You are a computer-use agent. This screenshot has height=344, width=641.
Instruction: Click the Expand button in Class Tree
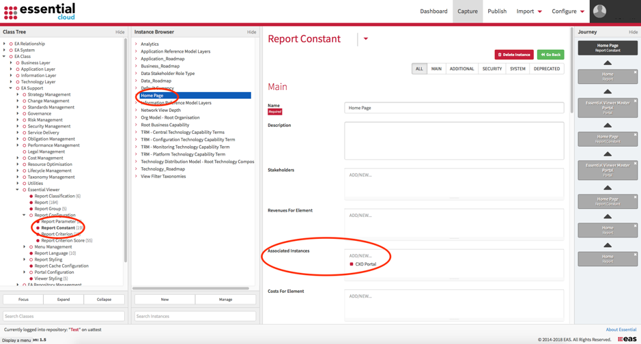(x=63, y=300)
